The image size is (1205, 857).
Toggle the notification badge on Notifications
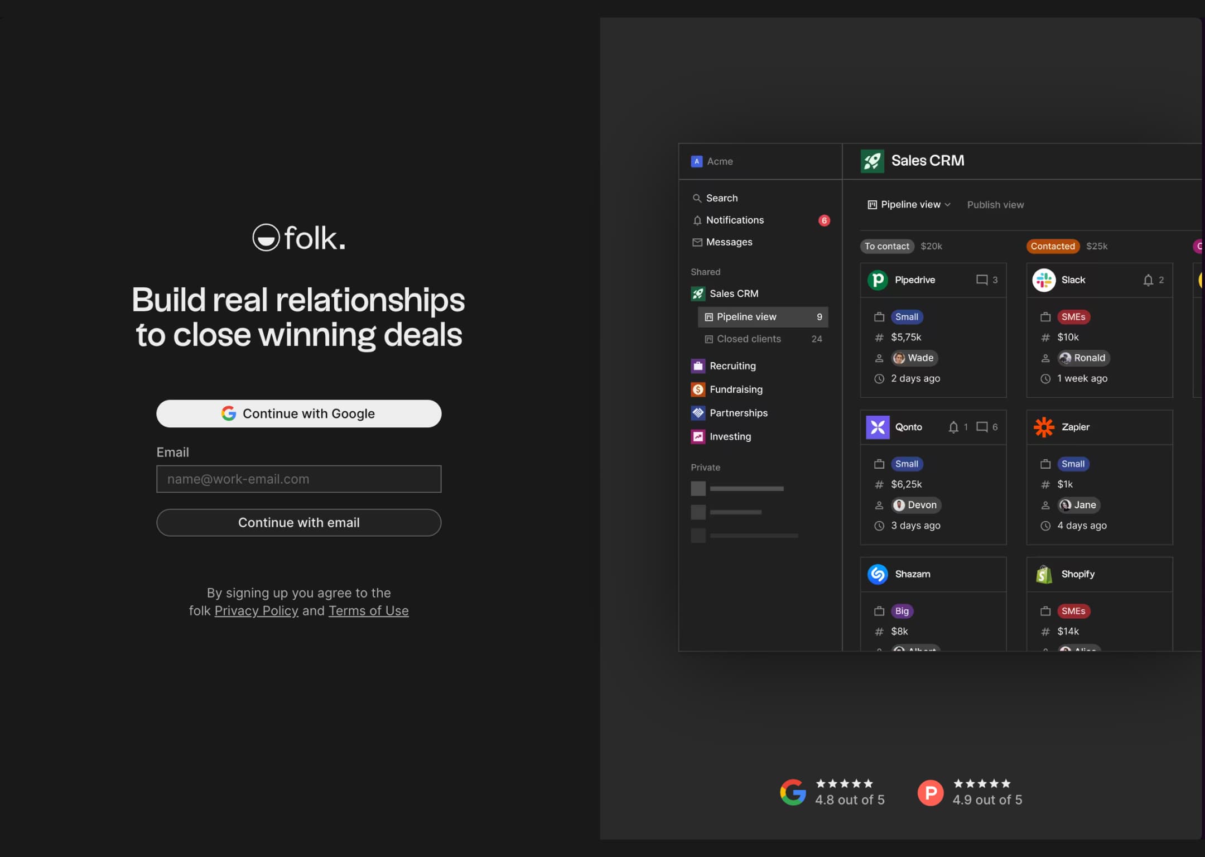(x=822, y=220)
